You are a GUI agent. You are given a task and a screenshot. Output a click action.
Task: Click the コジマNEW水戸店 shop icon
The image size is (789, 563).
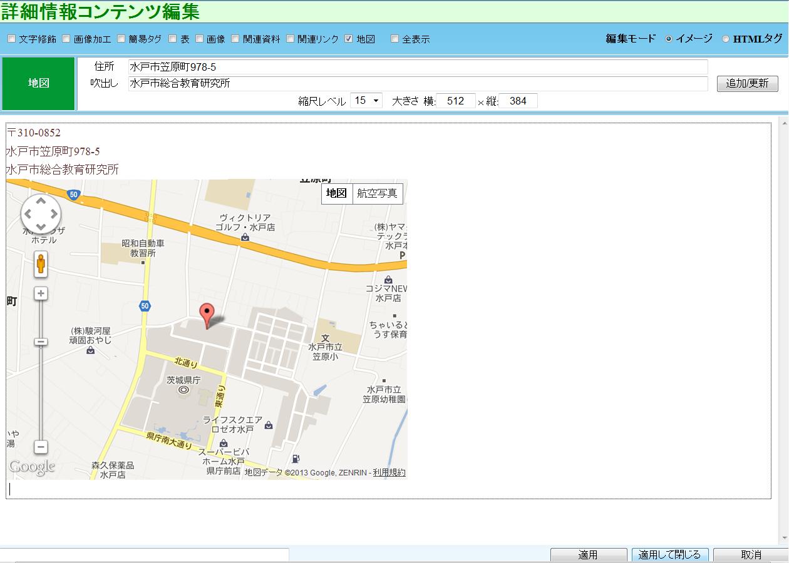pyautogui.click(x=388, y=279)
